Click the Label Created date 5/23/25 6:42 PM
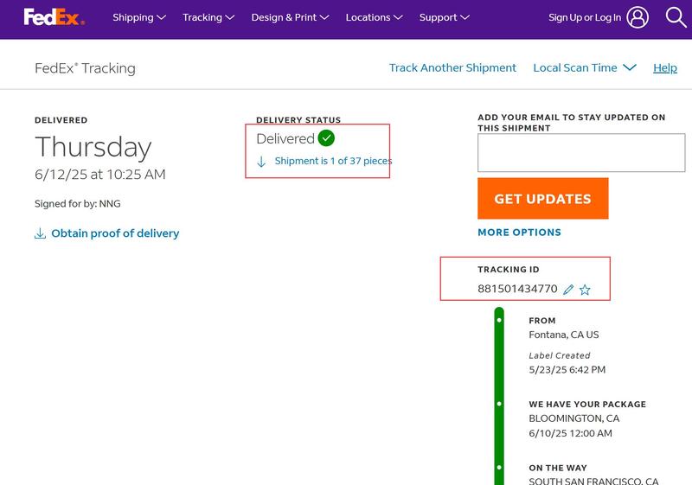Viewport: 692px width, 485px height. point(567,369)
